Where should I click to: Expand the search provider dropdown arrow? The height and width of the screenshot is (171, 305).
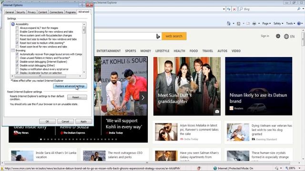click(x=303, y=9)
